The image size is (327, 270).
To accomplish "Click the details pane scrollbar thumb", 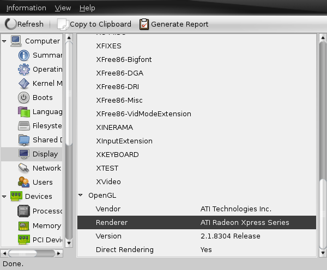I will [x=323, y=214].
